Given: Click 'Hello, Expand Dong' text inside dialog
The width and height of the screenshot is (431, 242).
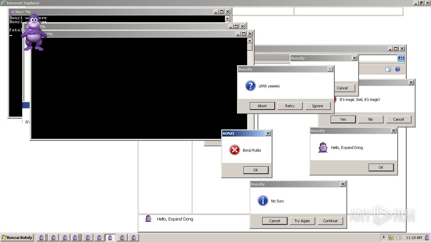Looking at the screenshot, I should click(347, 148).
